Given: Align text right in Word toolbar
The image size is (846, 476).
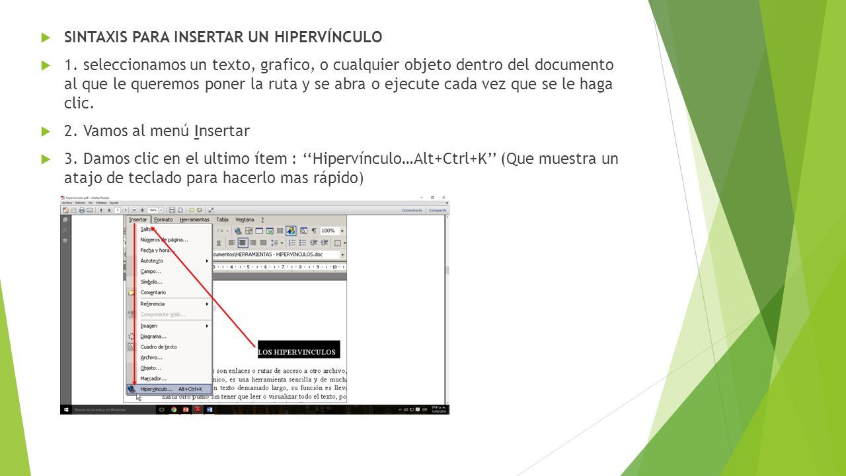Looking at the screenshot, I should pyautogui.click(x=253, y=243).
